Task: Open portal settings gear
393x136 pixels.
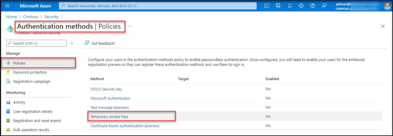Action: tap(301, 6)
